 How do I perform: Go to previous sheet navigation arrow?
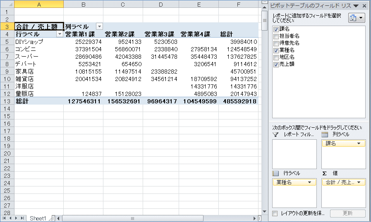click(10, 218)
